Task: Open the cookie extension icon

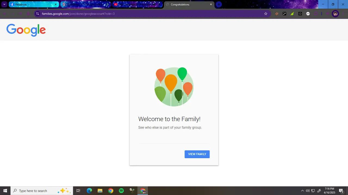Action: [x=277, y=14]
